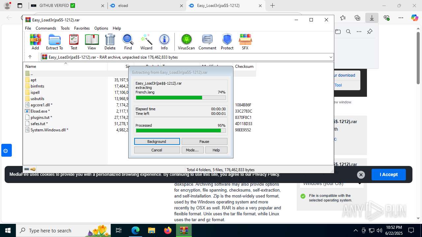
Task: Open WinRAR from the taskbar
Action: tap(184, 230)
